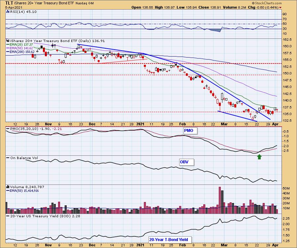Viewport: 297px width, 248px height.
Task: Click the 'EMA(50) 141.62' legend text
Action: pyautogui.click(x=21, y=48)
